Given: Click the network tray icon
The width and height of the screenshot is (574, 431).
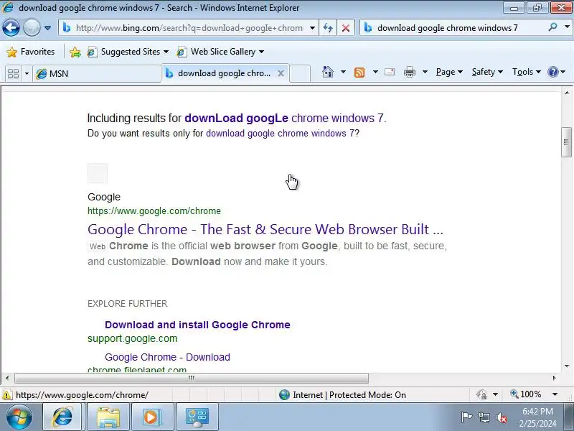Looking at the screenshot, I should [x=484, y=417].
